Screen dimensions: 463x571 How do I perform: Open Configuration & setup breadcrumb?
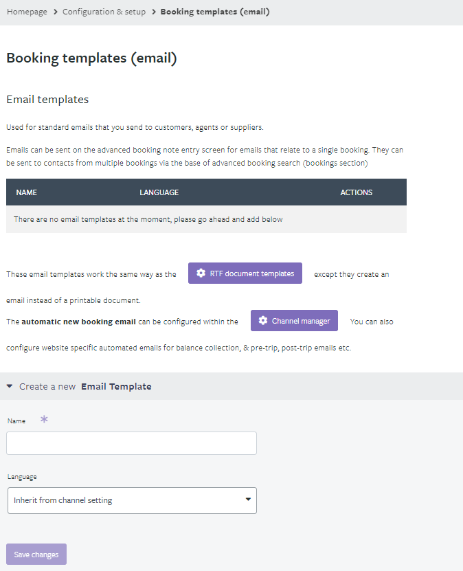click(x=104, y=12)
